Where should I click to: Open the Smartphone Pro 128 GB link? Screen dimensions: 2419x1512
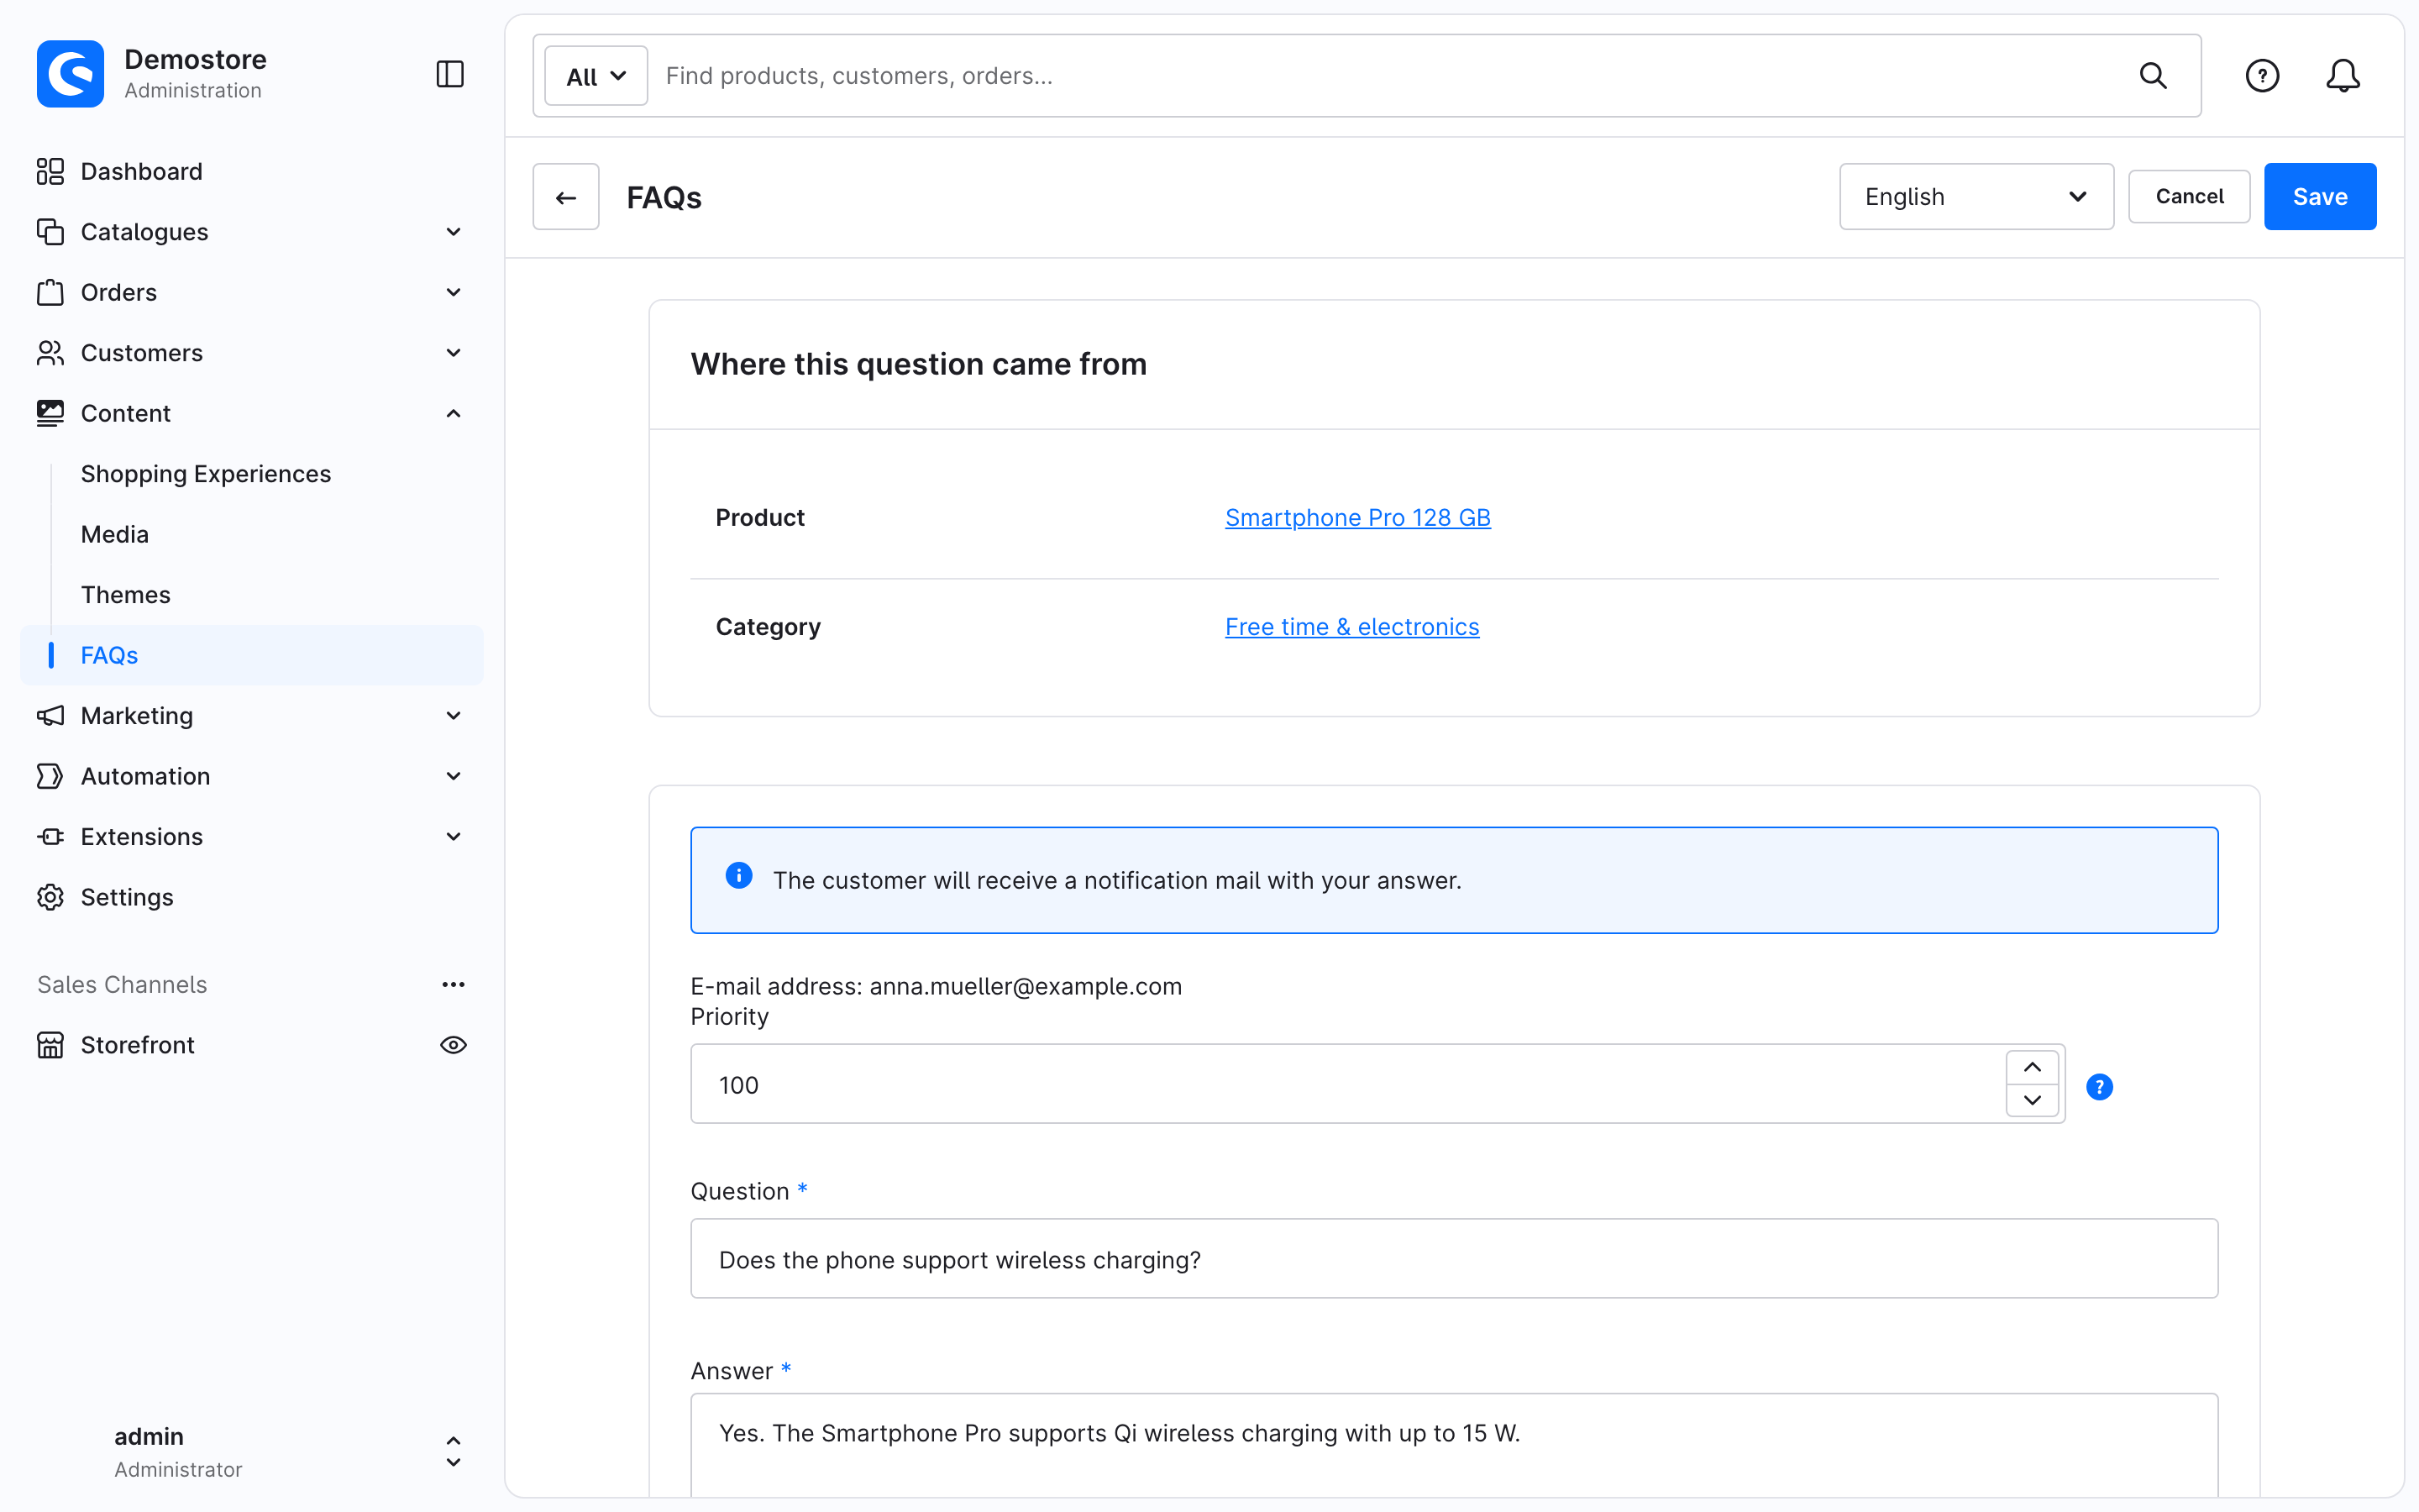pyautogui.click(x=1357, y=517)
